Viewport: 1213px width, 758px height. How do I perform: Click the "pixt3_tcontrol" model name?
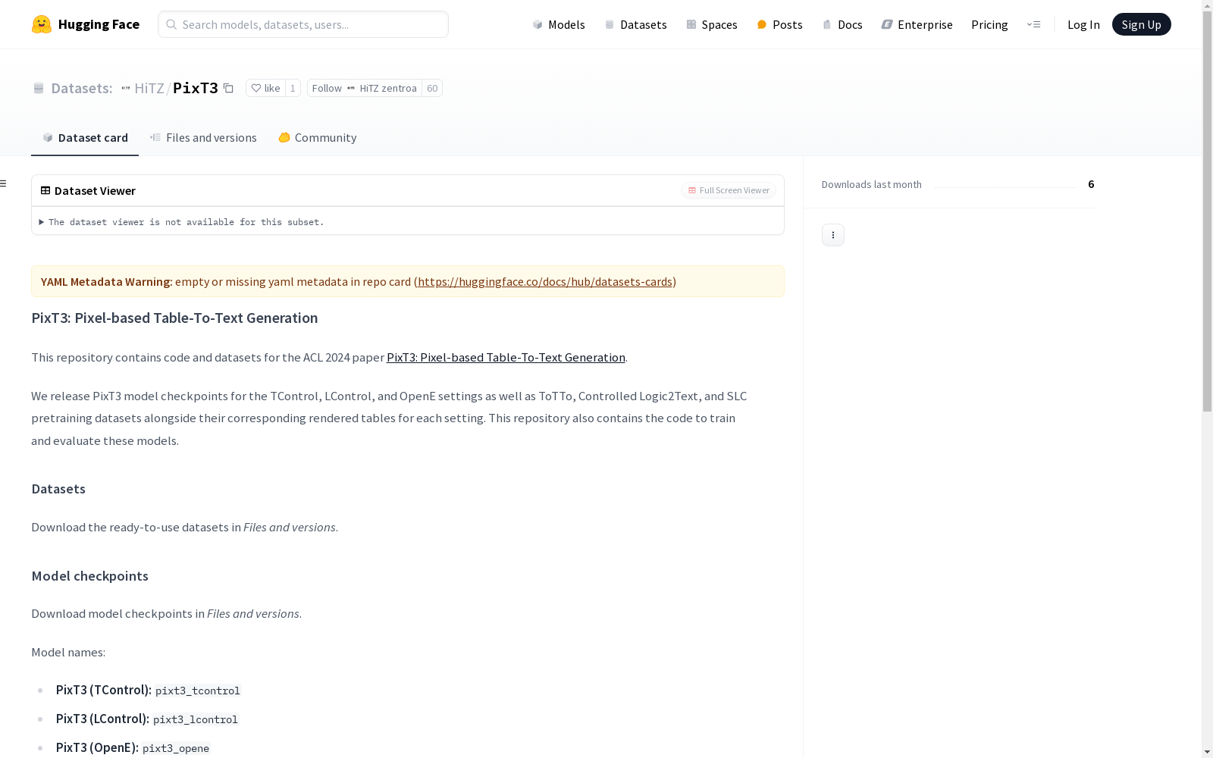pyautogui.click(x=198, y=691)
